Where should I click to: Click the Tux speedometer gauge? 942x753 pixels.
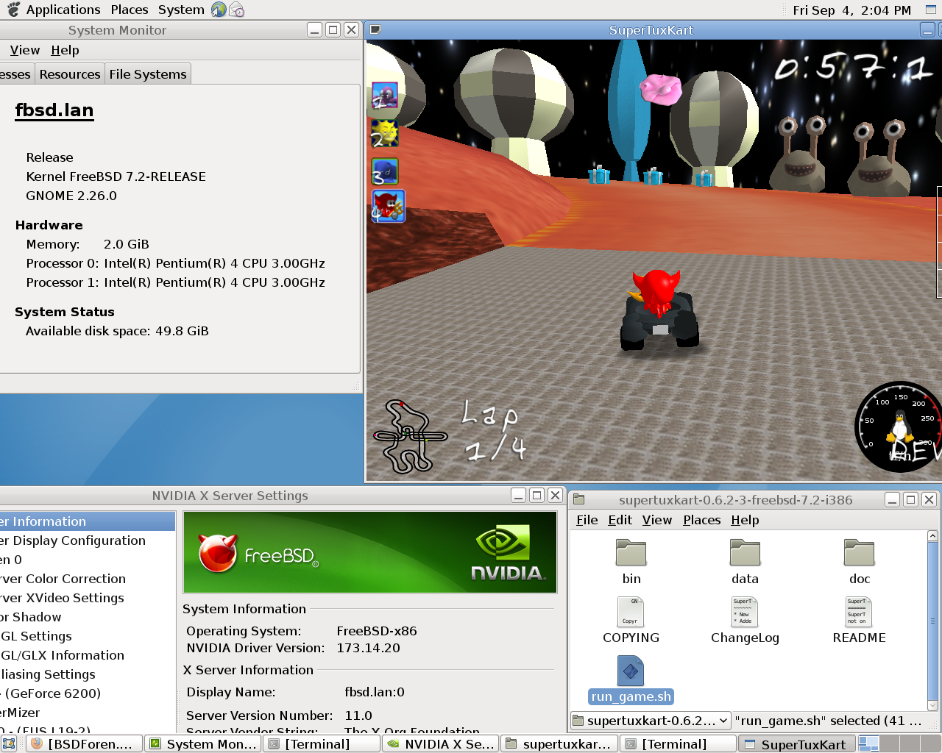pyautogui.click(x=898, y=427)
